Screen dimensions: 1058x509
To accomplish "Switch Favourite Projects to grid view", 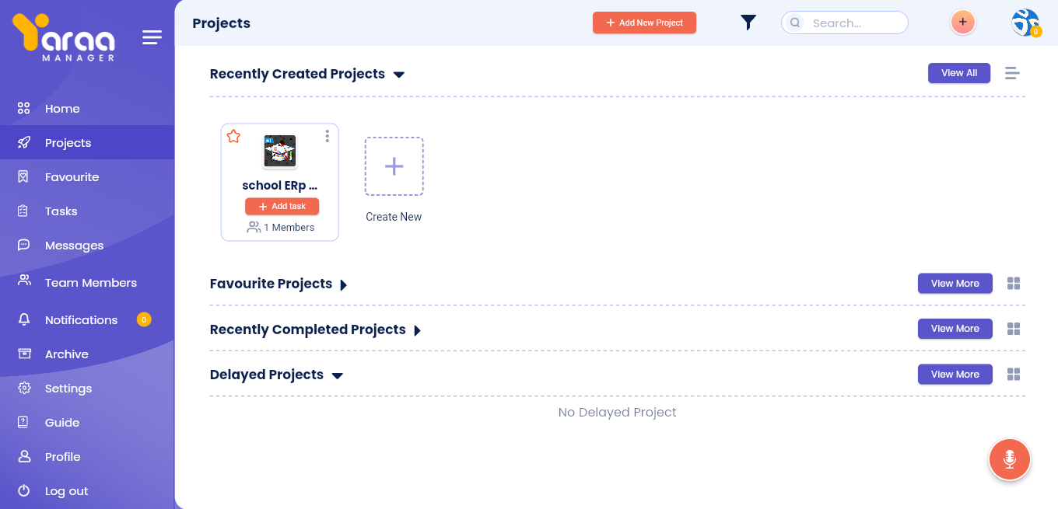I will (1013, 284).
